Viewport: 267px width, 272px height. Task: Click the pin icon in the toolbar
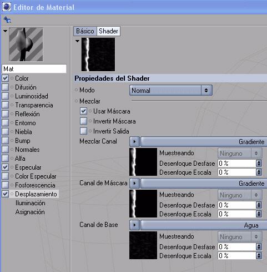click(7, 19)
